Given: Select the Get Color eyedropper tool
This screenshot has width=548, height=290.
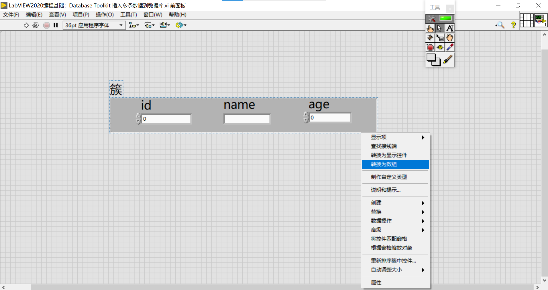Looking at the screenshot, I should [x=450, y=47].
